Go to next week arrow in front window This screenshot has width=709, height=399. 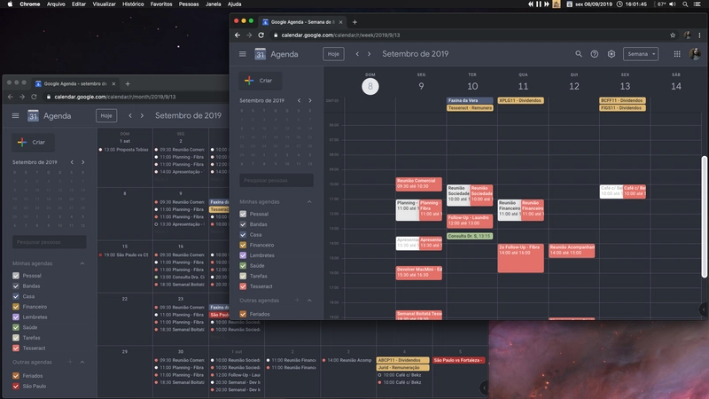pyautogui.click(x=369, y=54)
